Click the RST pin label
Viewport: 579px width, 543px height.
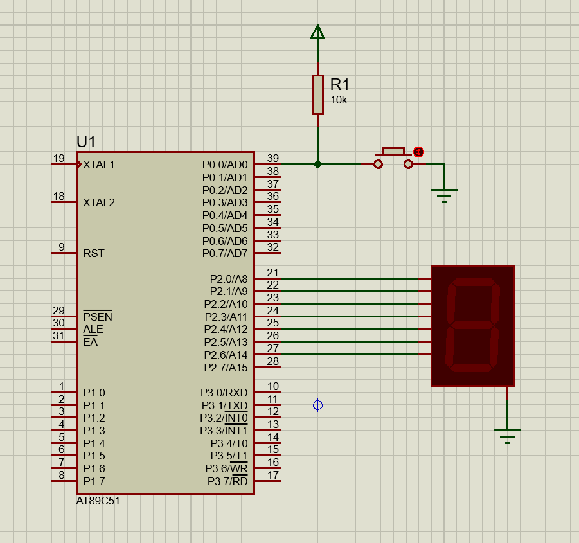coord(94,254)
